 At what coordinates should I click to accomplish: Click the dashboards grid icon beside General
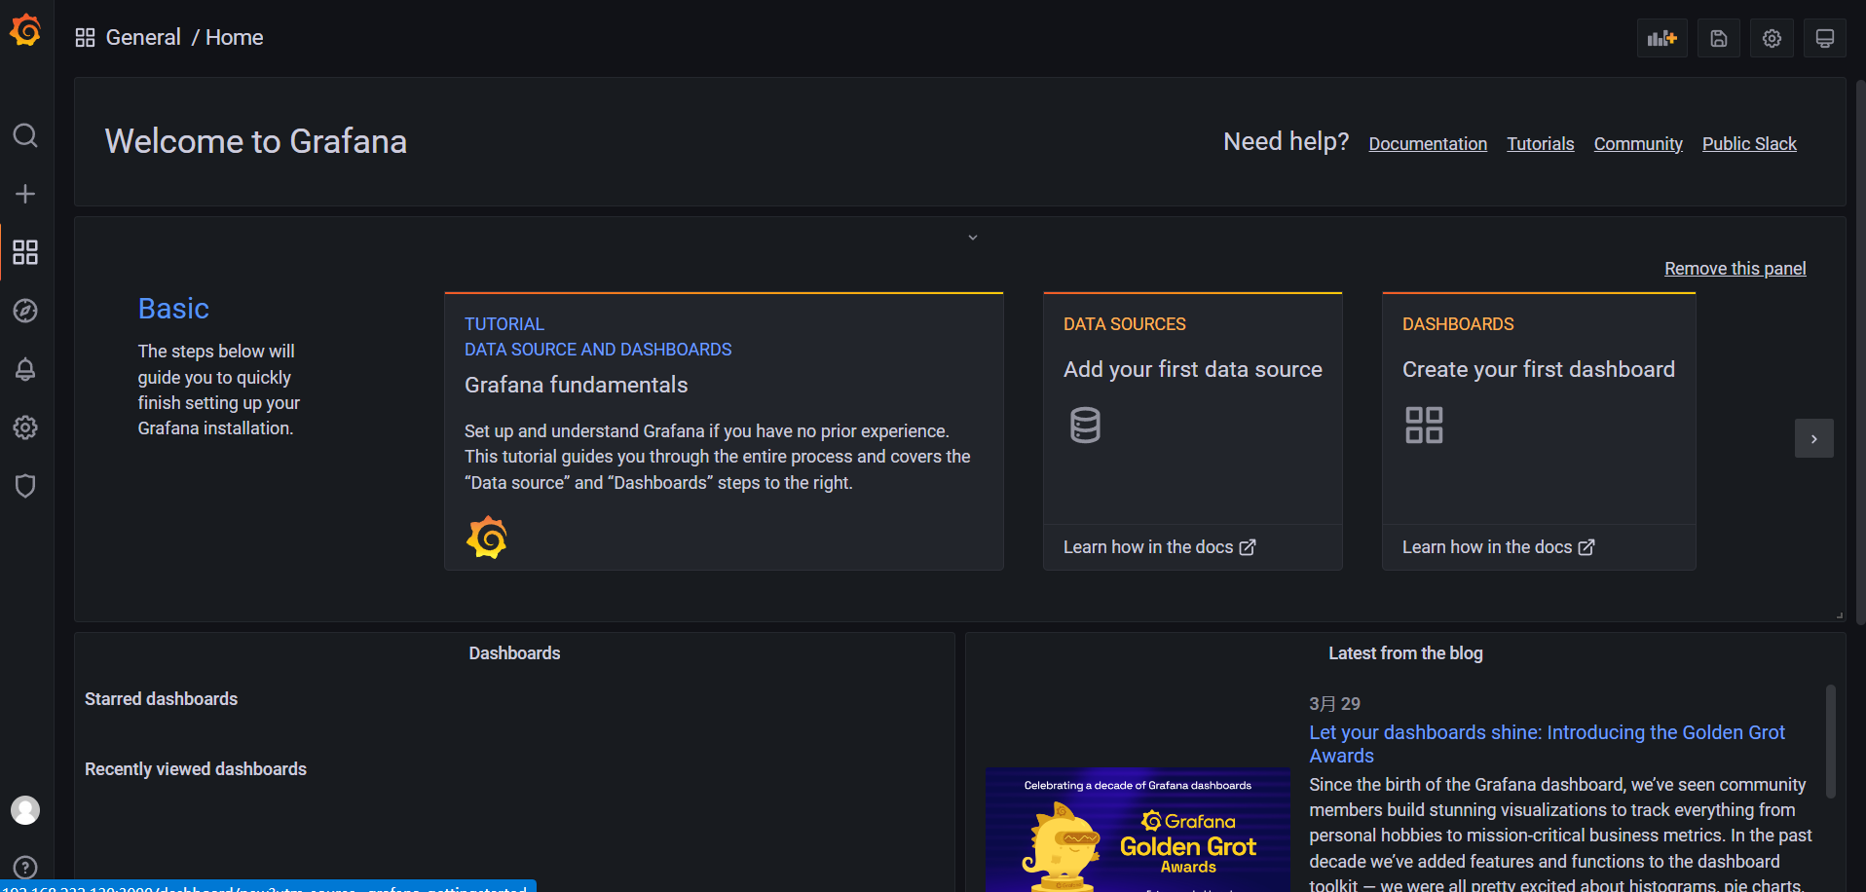(85, 38)
